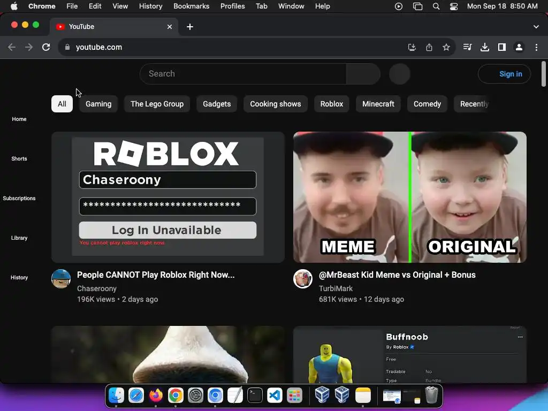Image resolution: width=548 pixels, height=411 pixels.
Task: Open Google Chrome from the dock
Action: [x=176, y=395]
